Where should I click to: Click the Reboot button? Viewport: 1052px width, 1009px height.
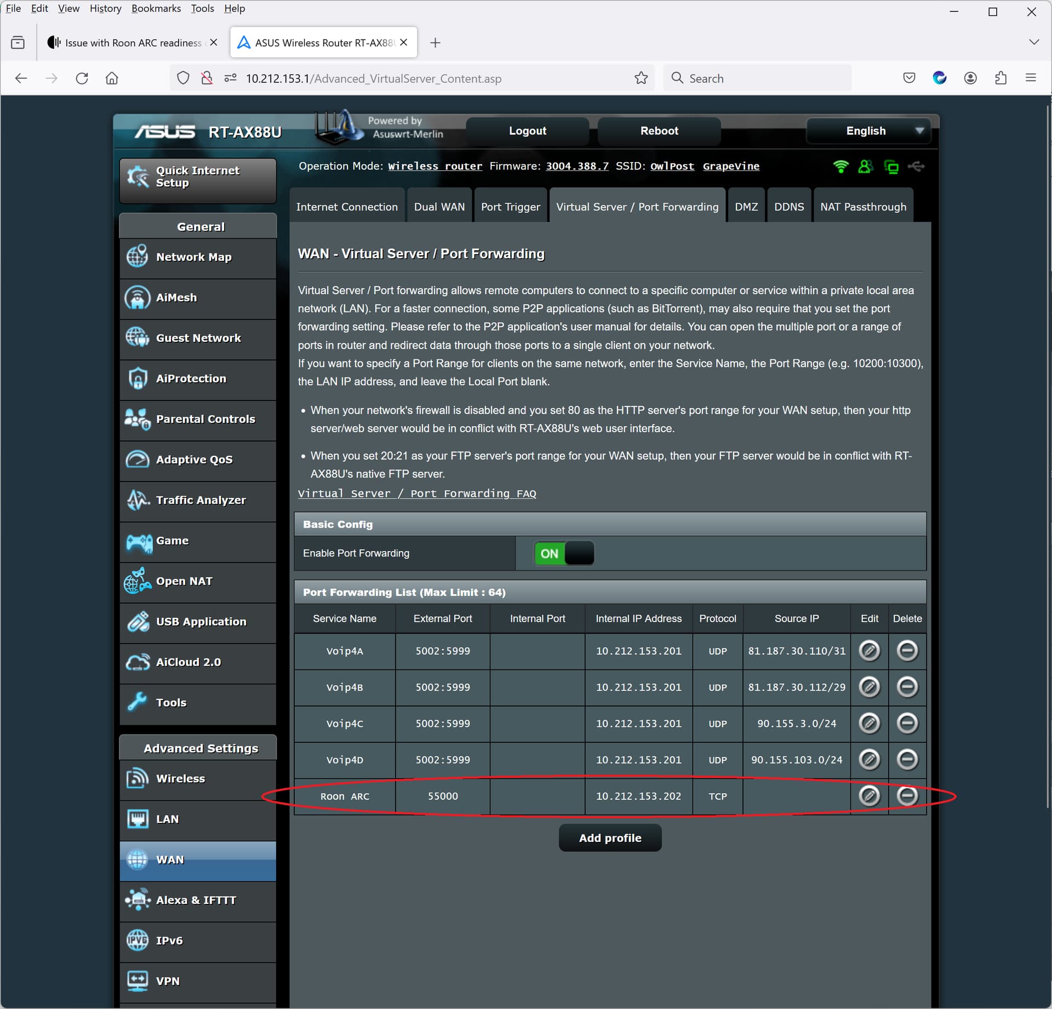tap(659, 131)
